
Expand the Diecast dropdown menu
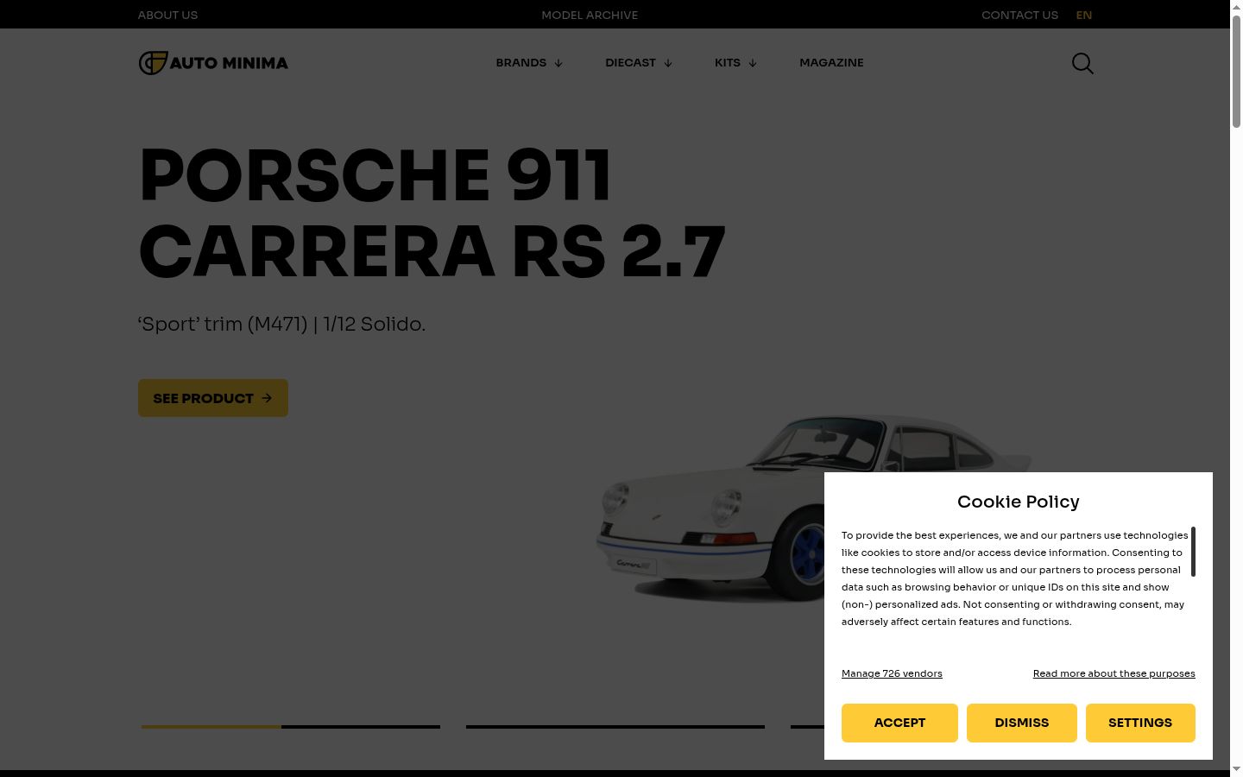tap(639, 63)
